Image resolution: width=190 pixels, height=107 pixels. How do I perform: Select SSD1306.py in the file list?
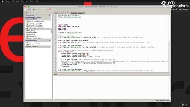point(32,36)
